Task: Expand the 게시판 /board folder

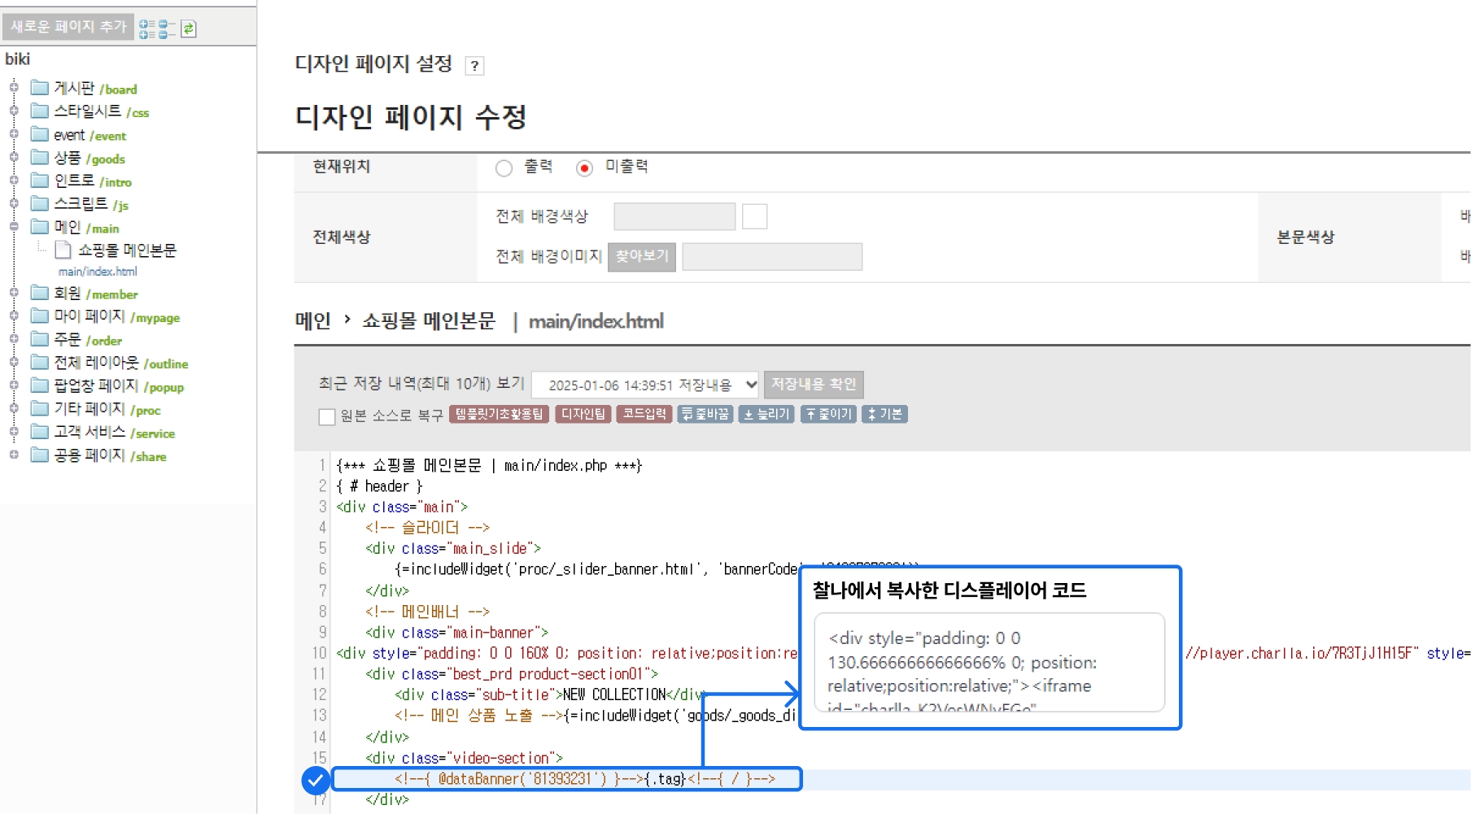Action: [x=14, y=87]
